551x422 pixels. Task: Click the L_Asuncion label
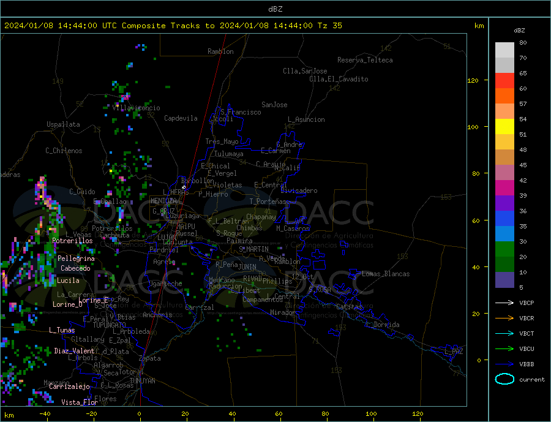pos(307,119)
